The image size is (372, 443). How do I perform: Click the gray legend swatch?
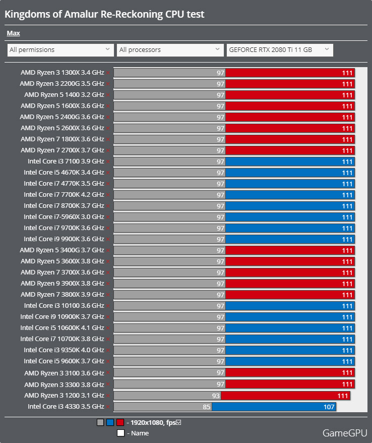(100, 422)
